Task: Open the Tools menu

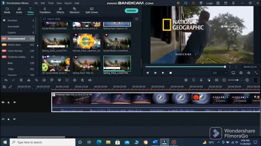Action: (x=51, y=3)
